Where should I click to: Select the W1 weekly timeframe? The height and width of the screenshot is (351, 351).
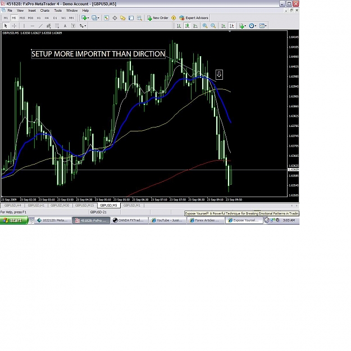(x=63, y=18)
